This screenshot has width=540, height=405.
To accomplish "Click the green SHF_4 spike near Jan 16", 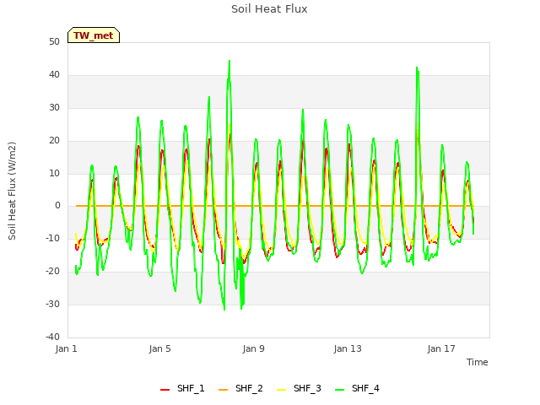I will coord(417,68).
